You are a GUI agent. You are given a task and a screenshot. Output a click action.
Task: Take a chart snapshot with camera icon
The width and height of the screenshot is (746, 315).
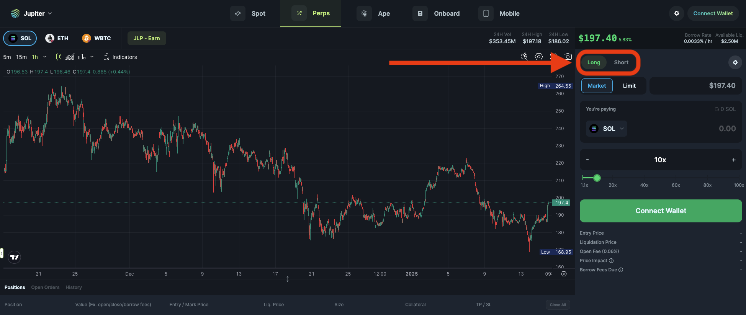click(568, 57)
